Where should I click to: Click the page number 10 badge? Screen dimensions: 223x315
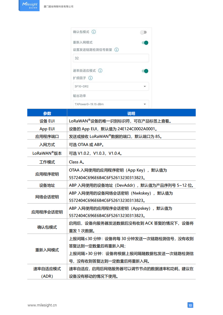(x=190, y=305)
